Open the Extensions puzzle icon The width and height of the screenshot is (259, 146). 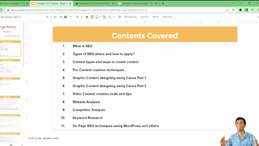(240, 10)
